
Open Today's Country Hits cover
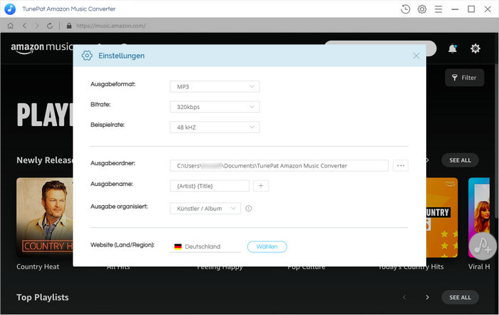point(442,217)
